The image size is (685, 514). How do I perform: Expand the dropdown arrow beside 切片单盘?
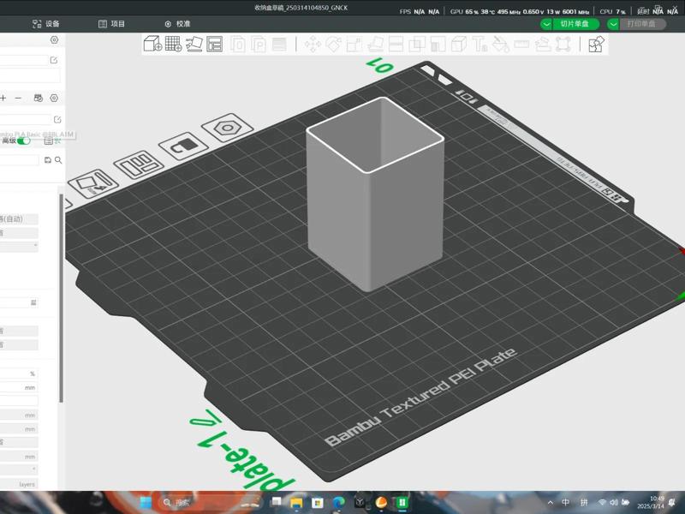(x=546, y=24)
